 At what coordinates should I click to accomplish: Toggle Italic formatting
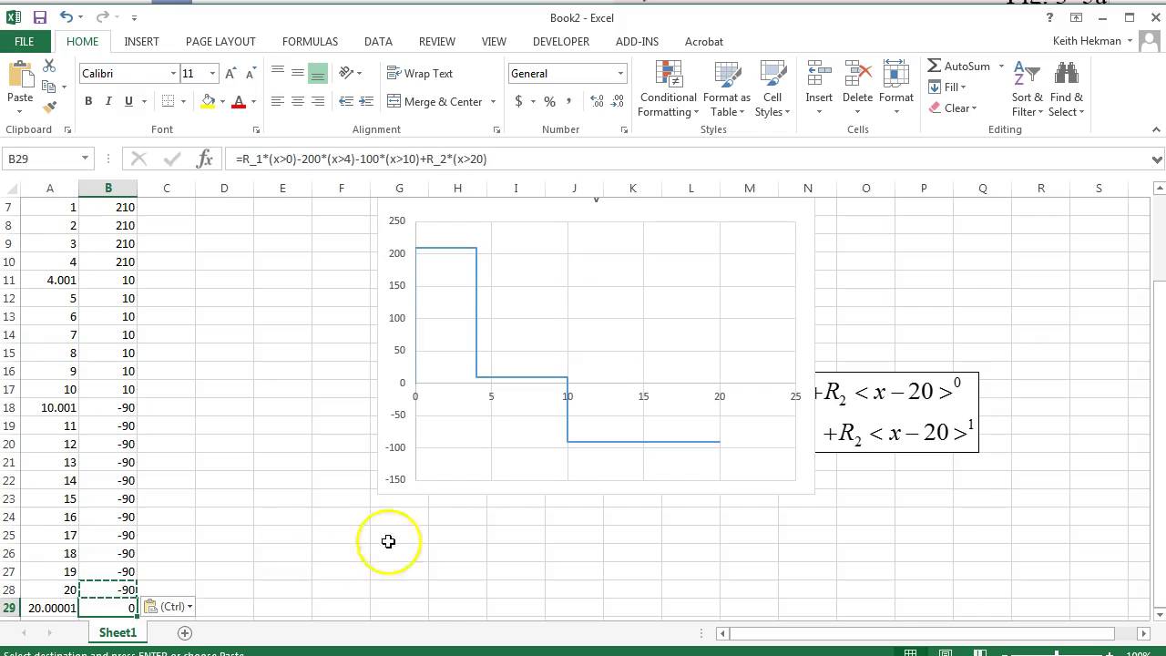[x=108, y=101]
